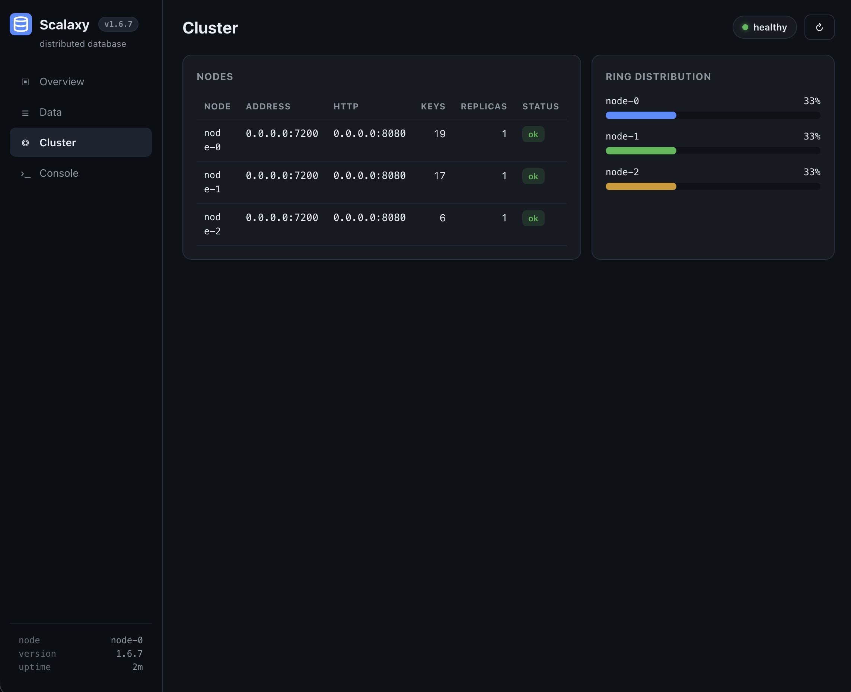
Task: Click the 33% value beside node-2
Action: 812,172
